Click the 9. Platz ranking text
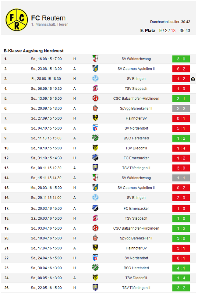 click(x=148, y=30)
